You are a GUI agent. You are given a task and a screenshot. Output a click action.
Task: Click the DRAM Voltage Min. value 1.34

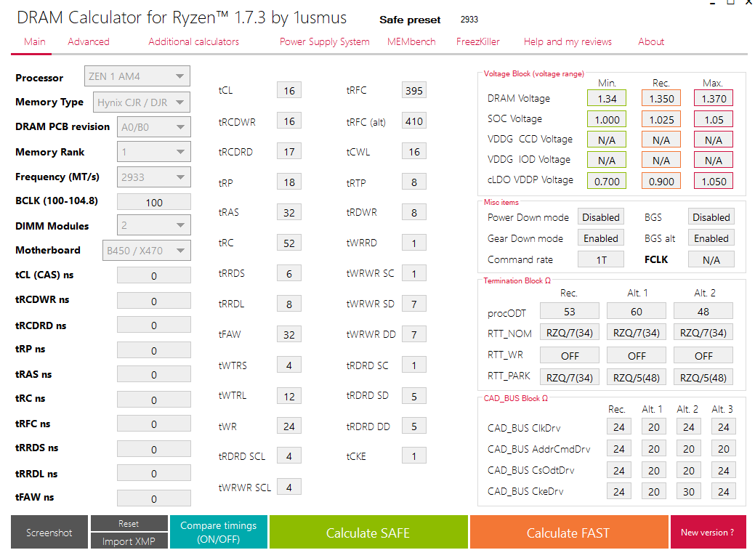[x=607, y=98]
